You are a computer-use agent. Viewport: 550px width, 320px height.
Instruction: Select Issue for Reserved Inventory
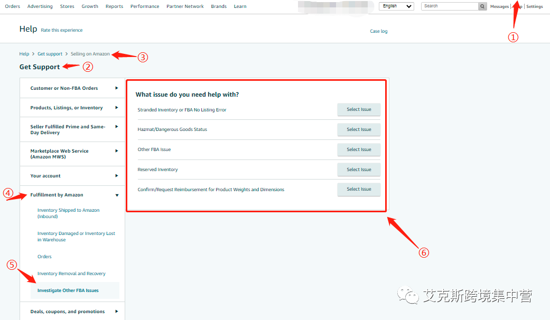point(359,170)
